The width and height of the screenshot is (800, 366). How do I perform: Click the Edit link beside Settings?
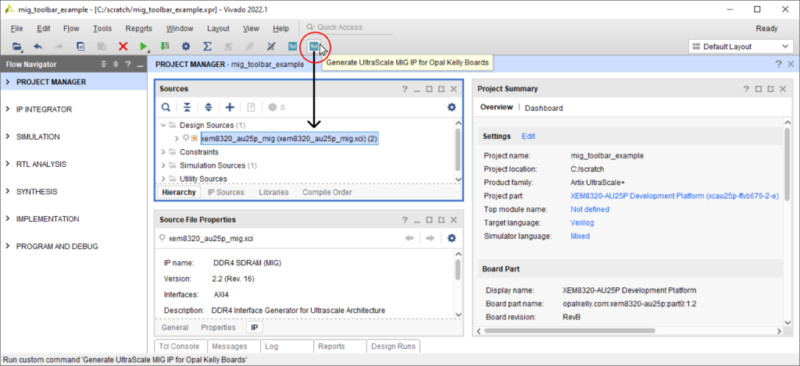click(529, 136)
